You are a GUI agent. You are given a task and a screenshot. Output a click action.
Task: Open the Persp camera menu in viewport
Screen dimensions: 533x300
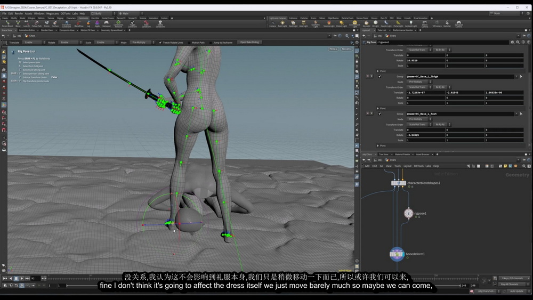334,49
